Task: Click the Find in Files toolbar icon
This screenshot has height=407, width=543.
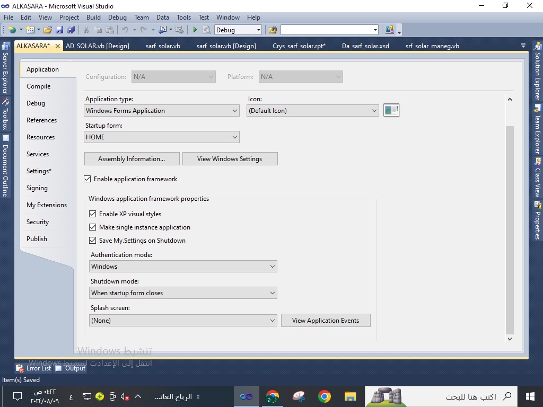Action: pos(273,30)
